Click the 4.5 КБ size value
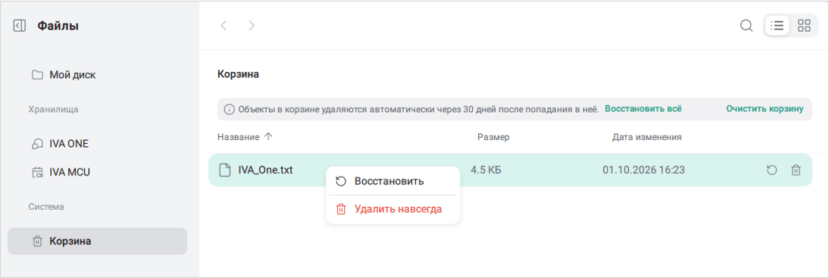The width and height of the screenshot is (829, 278). 486,170
